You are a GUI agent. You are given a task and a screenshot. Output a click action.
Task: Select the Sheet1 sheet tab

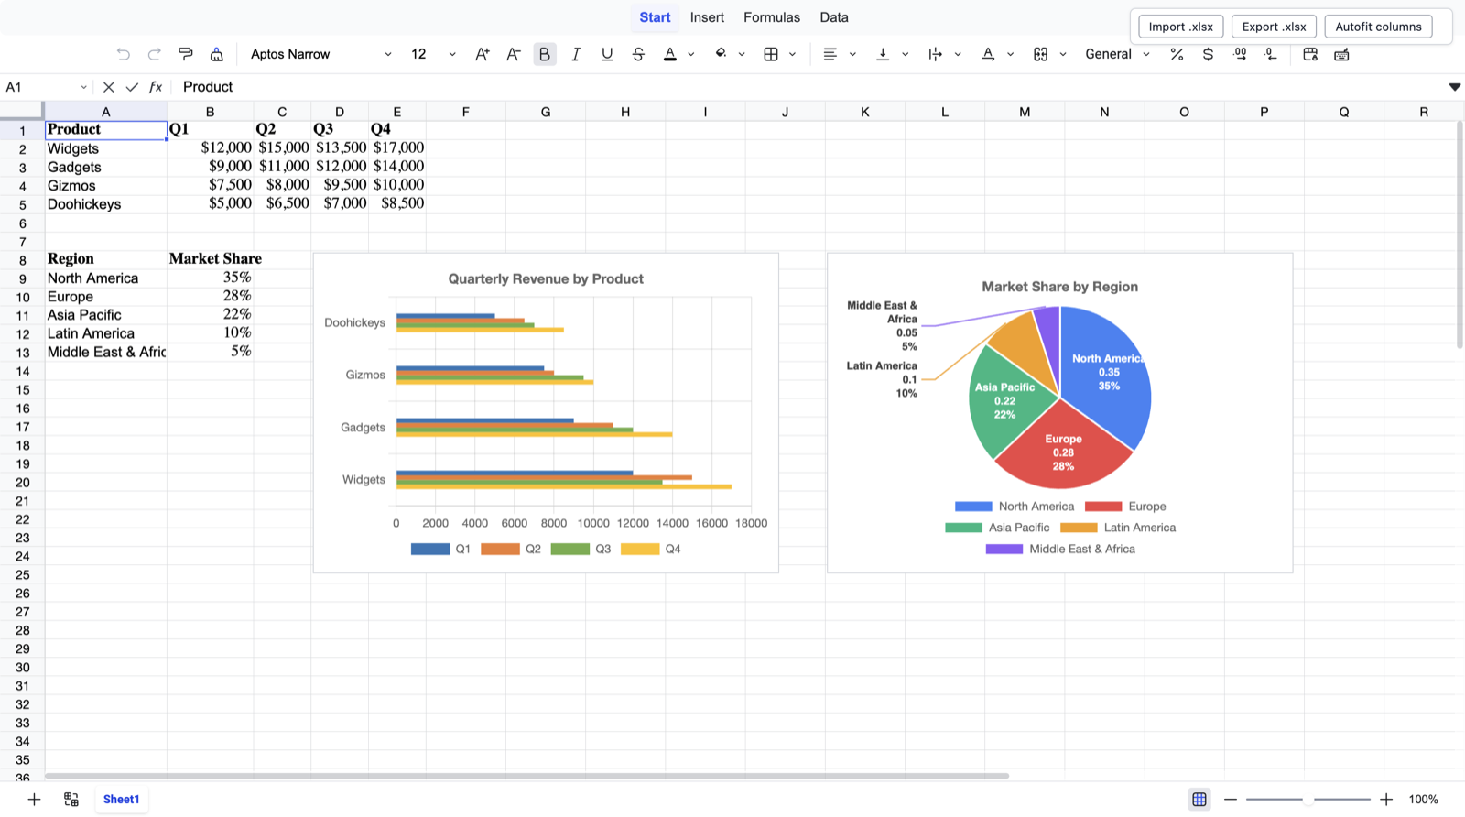121,800
